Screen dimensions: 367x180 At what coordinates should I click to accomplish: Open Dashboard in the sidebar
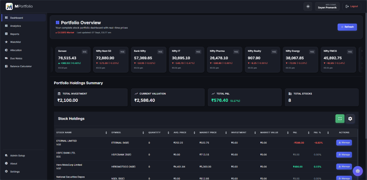[x=24, y=18]
